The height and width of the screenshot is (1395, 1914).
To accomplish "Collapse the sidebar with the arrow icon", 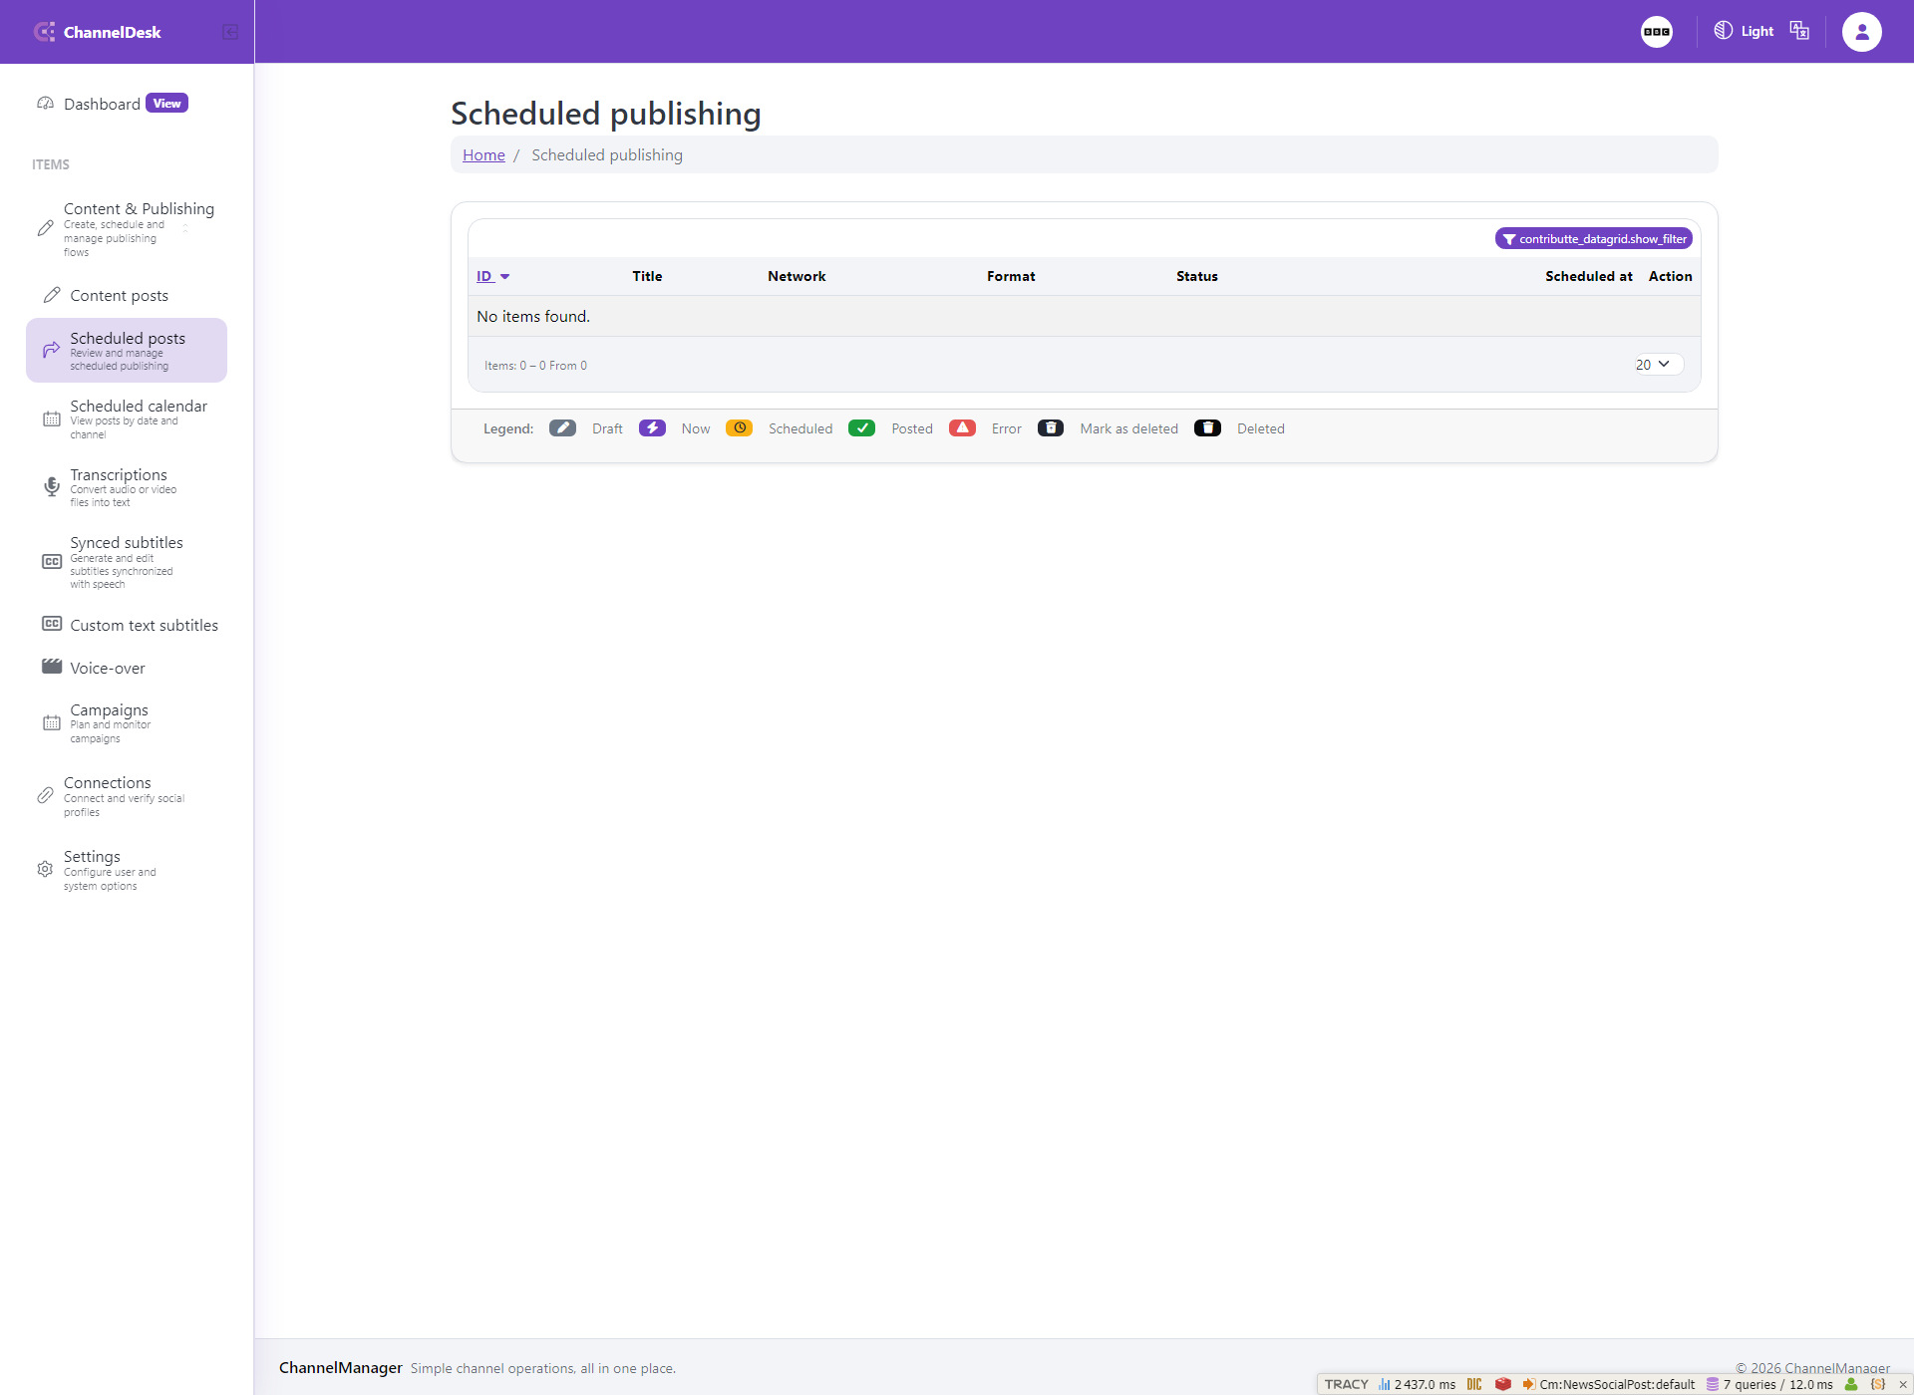I will (230, 32).
